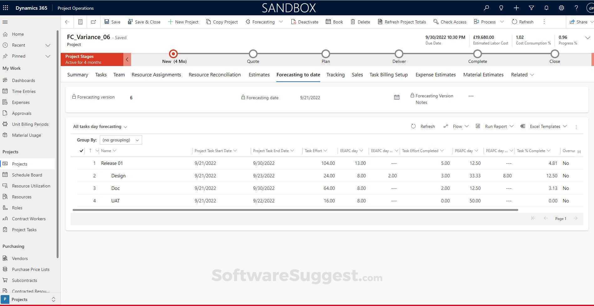Screen dimensions: 594x306
Task: Open the notifications bell
Action: [x=546, y=8]
